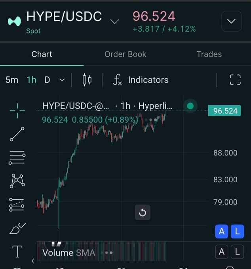Open the horizontal lines Fib tool
The height and width of the screenshot is (269, 251).
[x=17, y=157]
